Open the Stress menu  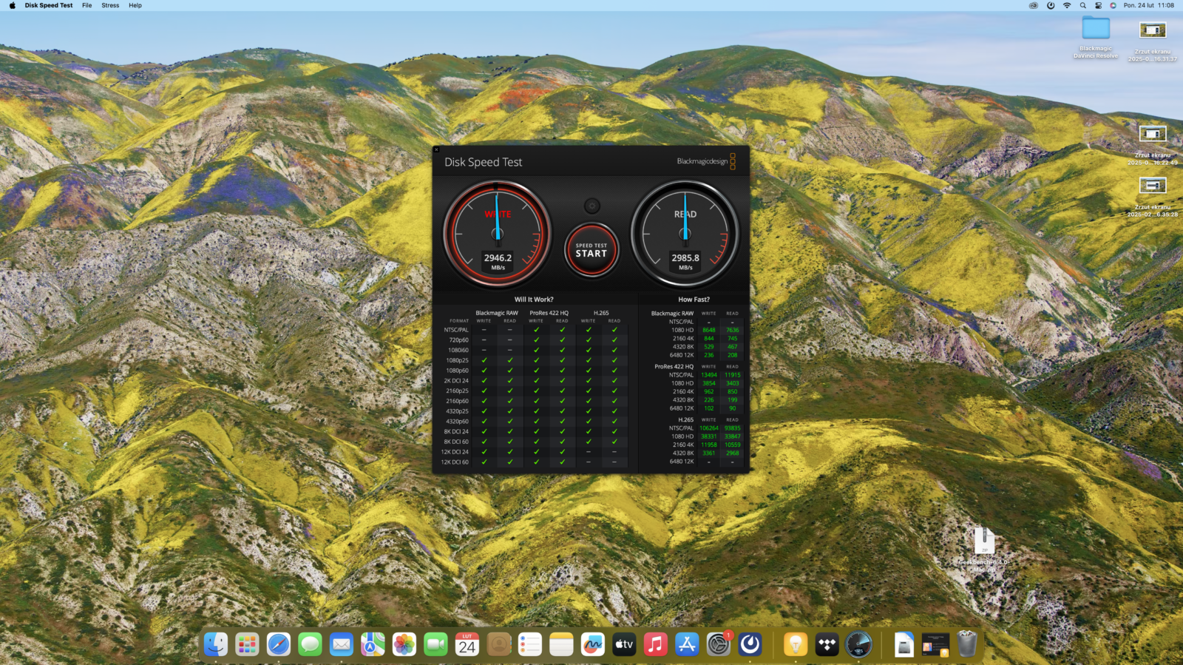coord(110,5)
